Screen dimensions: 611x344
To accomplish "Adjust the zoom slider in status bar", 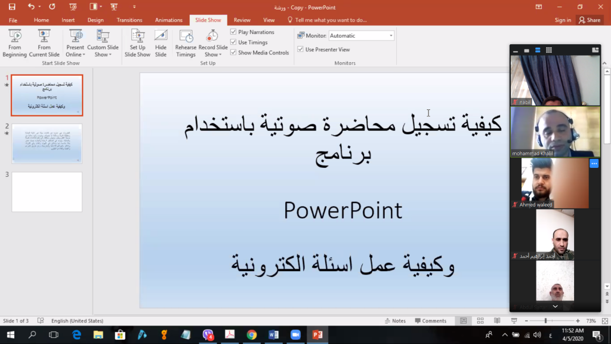I will (x=546, y=321).
